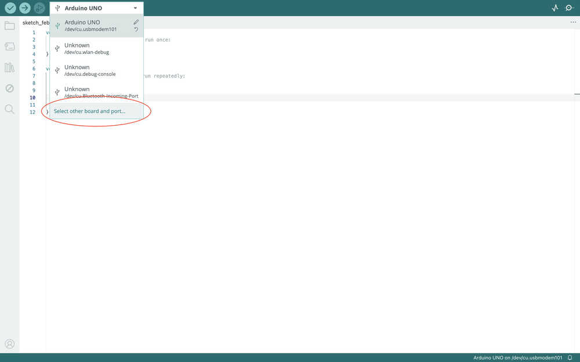Click line number 10 in the gutter
Viewport: 580px width, 362px height.
point(32,97)
